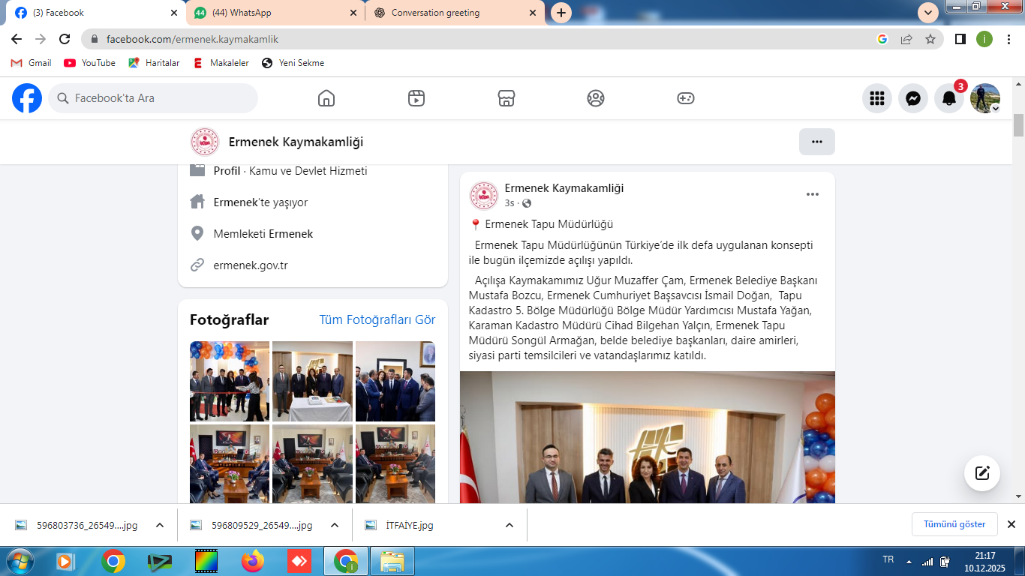Bookmark this page with star icon
Image resolution: width=1025 pixels, height=576 pixels.
pos(930,39)
